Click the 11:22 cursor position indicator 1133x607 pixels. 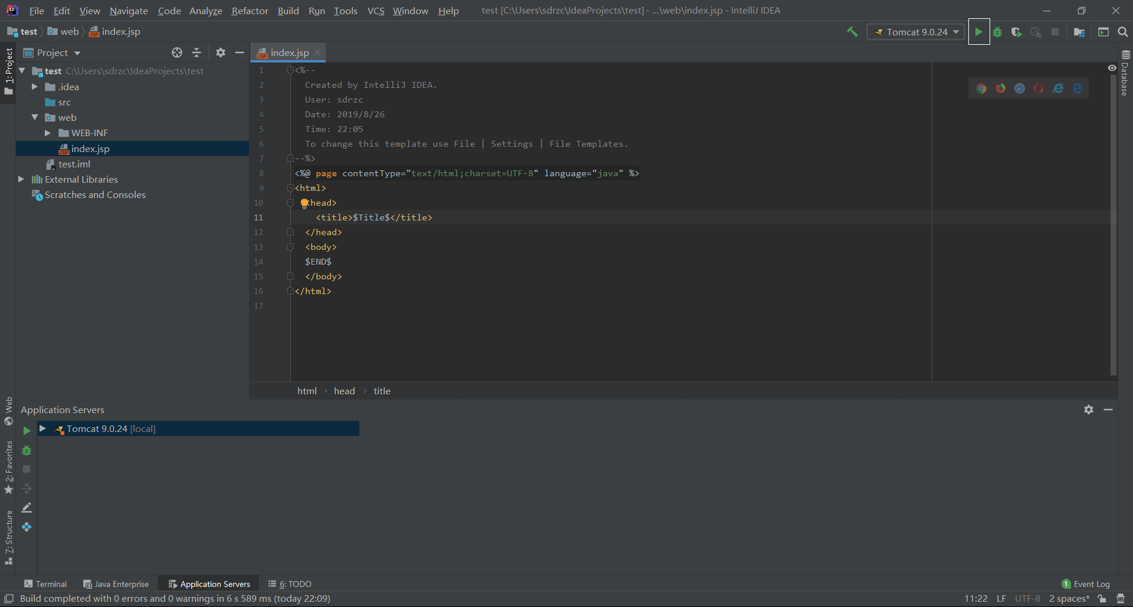[x=976, y=599]
